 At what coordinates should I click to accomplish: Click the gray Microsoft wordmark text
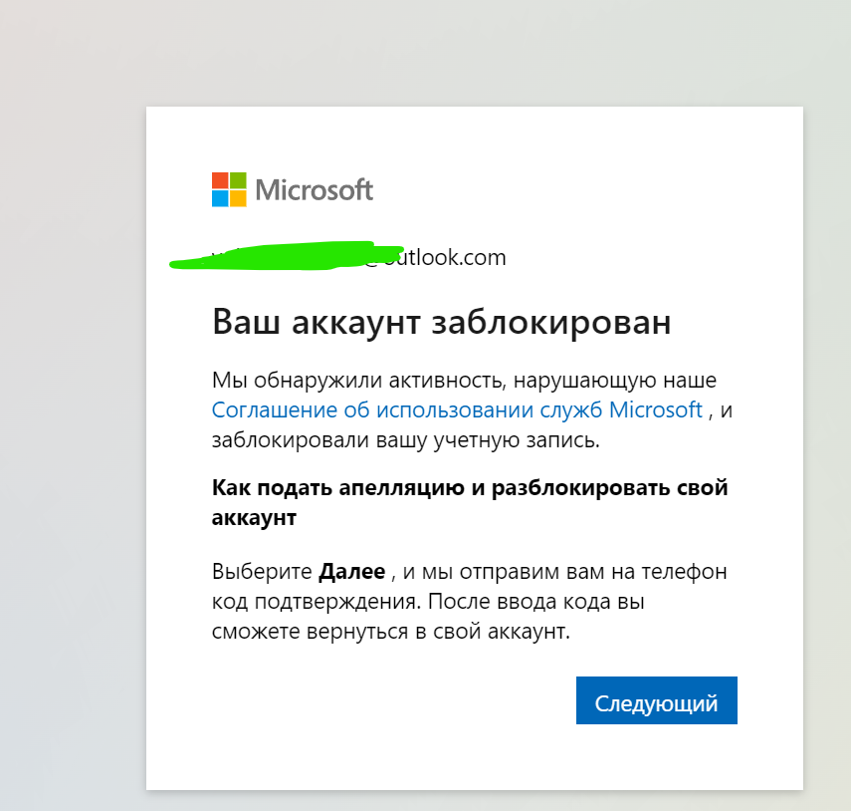(315, 190)
